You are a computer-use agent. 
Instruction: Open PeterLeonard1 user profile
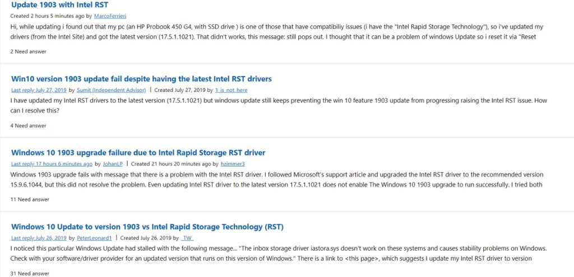pos(94,238)
